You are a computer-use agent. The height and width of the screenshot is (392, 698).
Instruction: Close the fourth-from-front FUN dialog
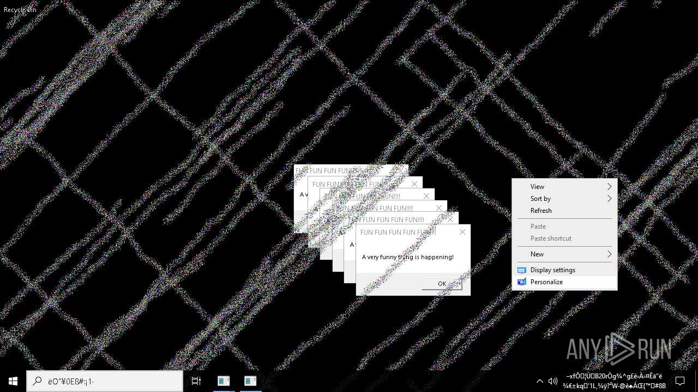pyautogui.click(x=428, y=196)
